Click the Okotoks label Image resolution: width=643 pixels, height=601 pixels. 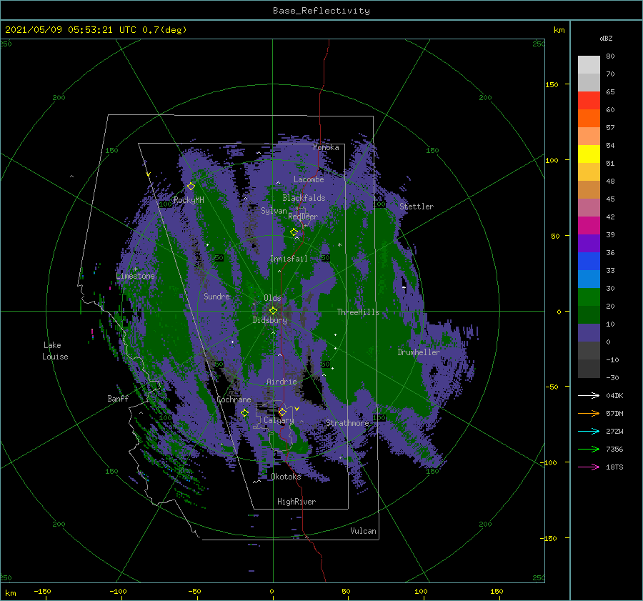(x=286, y=477)
